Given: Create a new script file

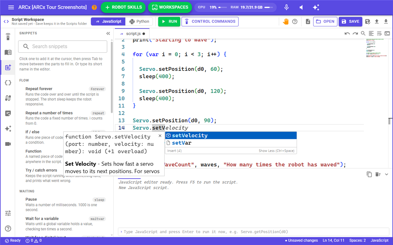Looking at the screenshot, I should [308, 21].
